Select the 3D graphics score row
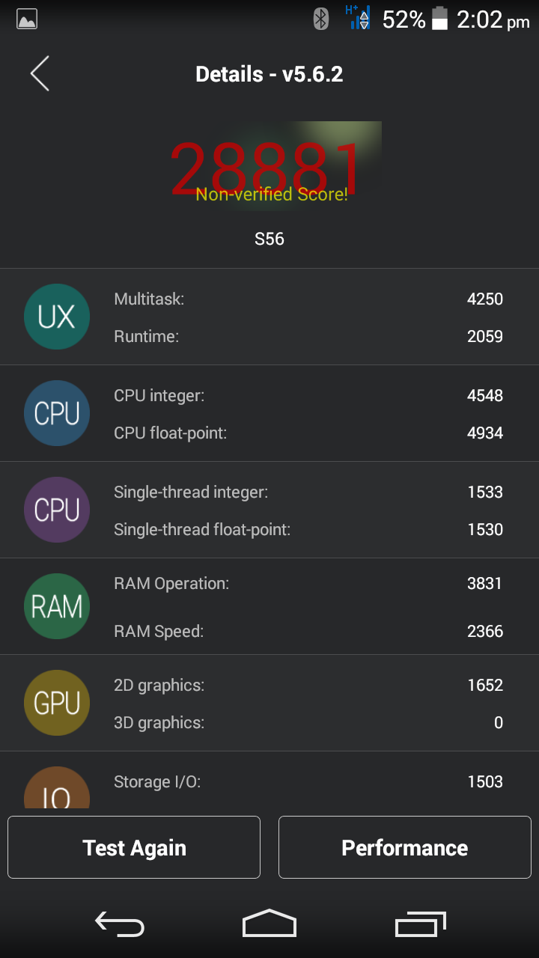The width and height of the screenshot is (539, 958). (x=308, y=722)
